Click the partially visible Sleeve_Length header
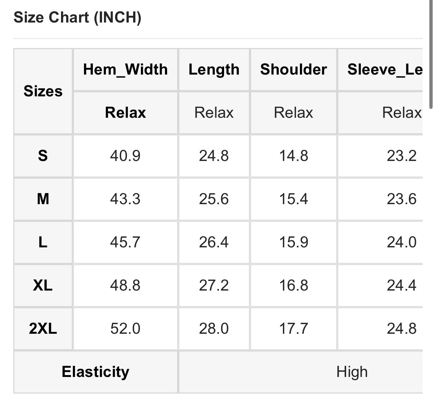This screenshot has height=398, width=436. pyautogui.click(x=385, y=69)
